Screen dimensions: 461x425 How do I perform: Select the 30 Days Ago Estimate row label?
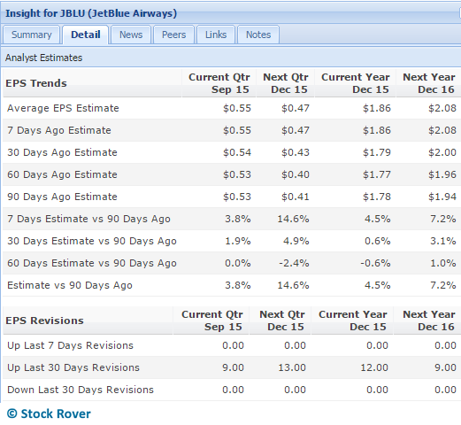(62, 152)
